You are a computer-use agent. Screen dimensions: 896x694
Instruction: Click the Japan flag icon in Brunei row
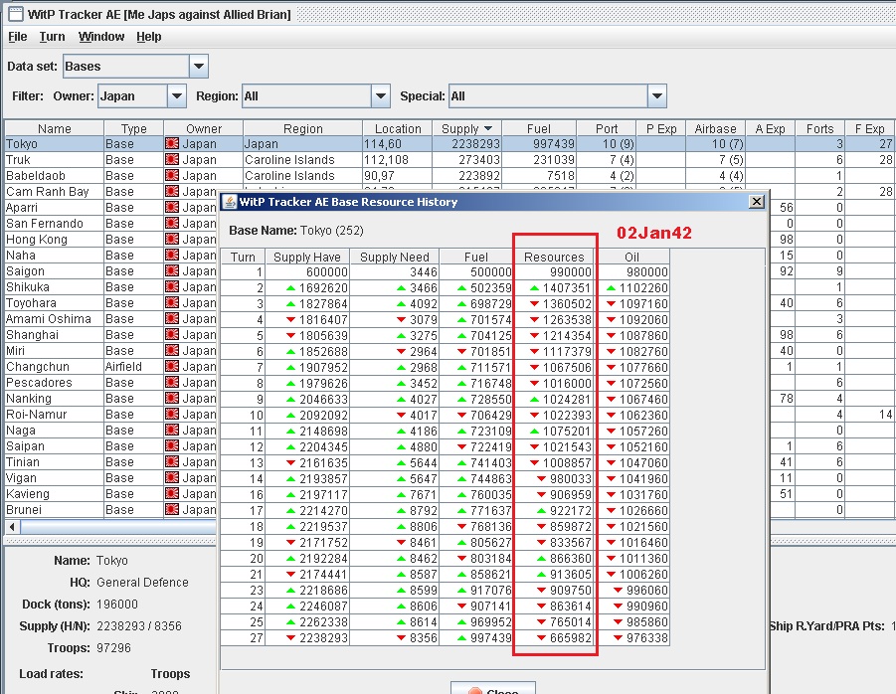[172, 509]
